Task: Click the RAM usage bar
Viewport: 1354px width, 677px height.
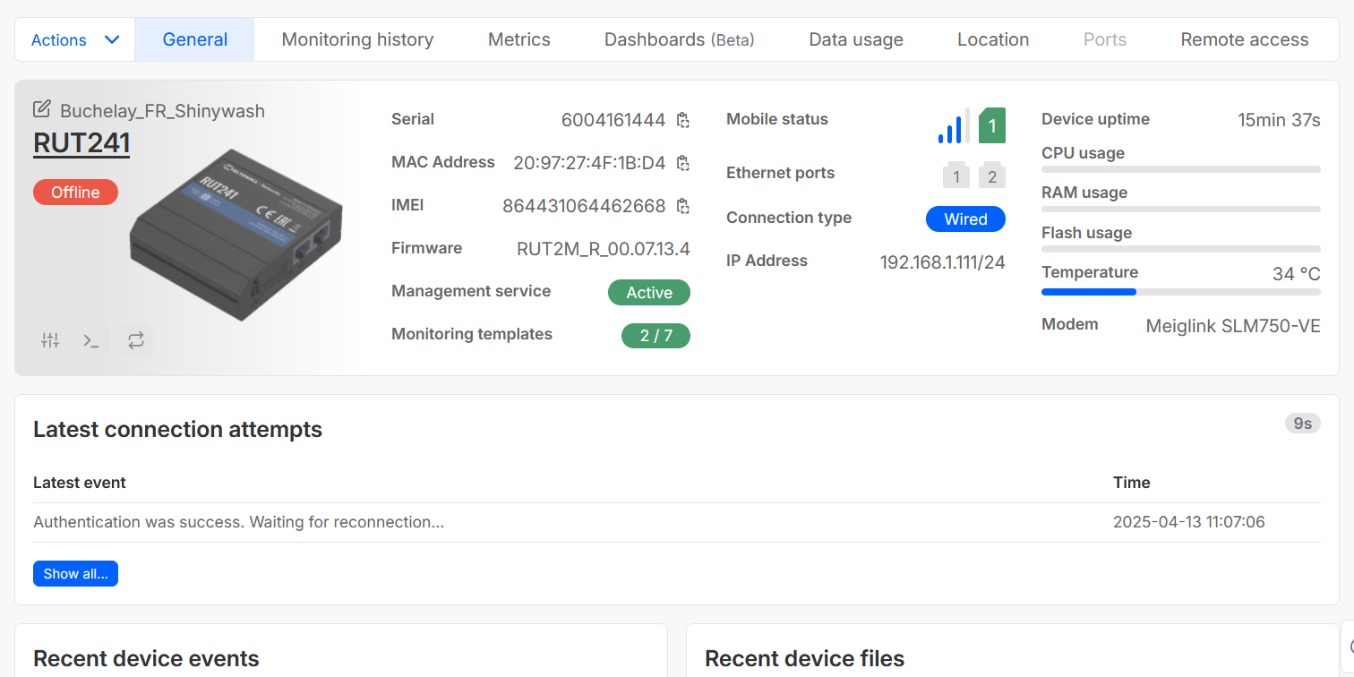Action: coord(1180,209)
